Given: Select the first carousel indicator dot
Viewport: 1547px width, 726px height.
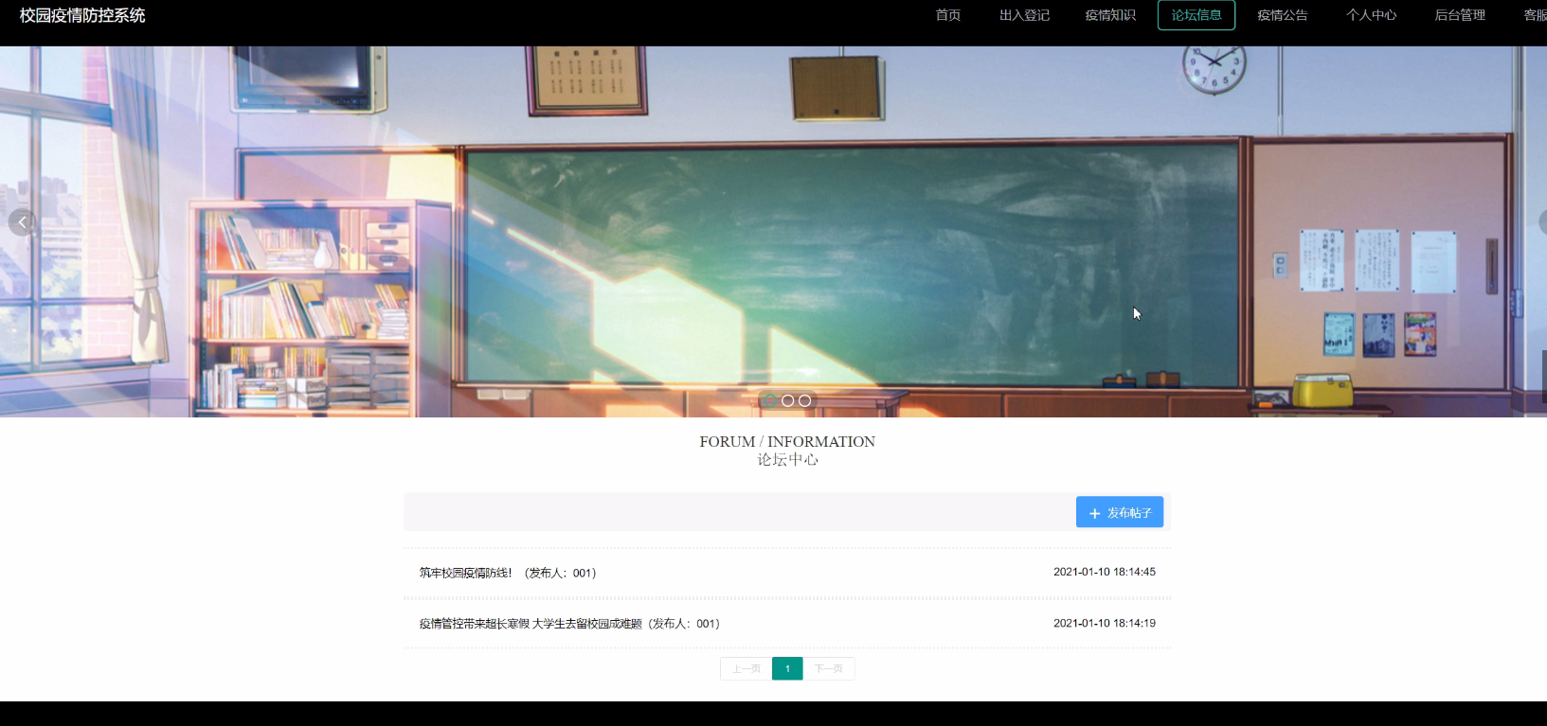Looking at the screenshot, I should click(770, 400).
